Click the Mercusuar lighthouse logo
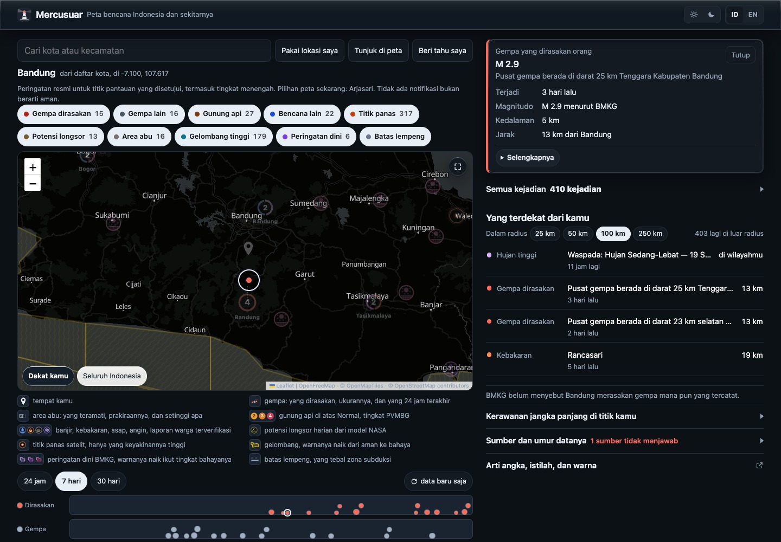This screenshot has width=781, height=542. tap(24, 15)
